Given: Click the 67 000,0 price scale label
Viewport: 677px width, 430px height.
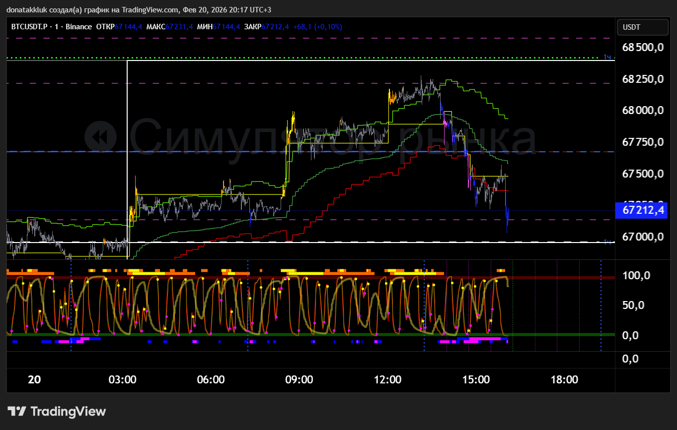Looking at the screenshot, I should point(643,237).
